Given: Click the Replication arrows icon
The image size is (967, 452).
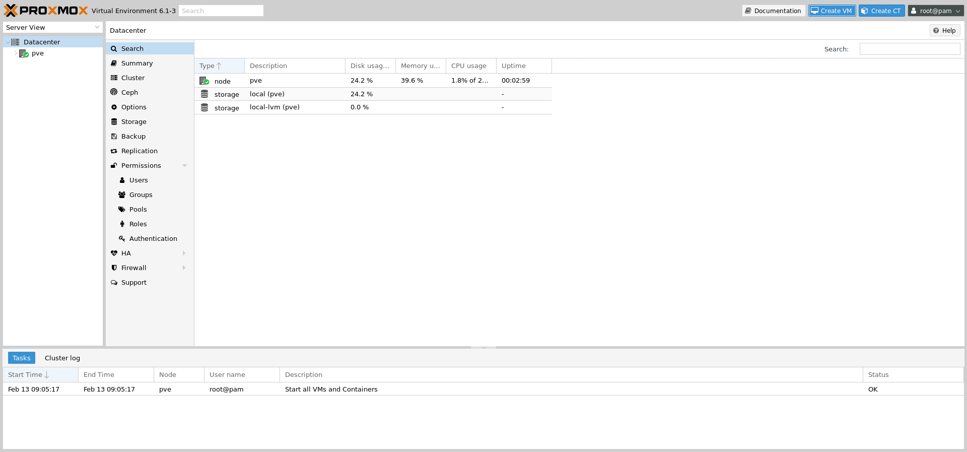Looking at the screenshot, I should (114, 151).
